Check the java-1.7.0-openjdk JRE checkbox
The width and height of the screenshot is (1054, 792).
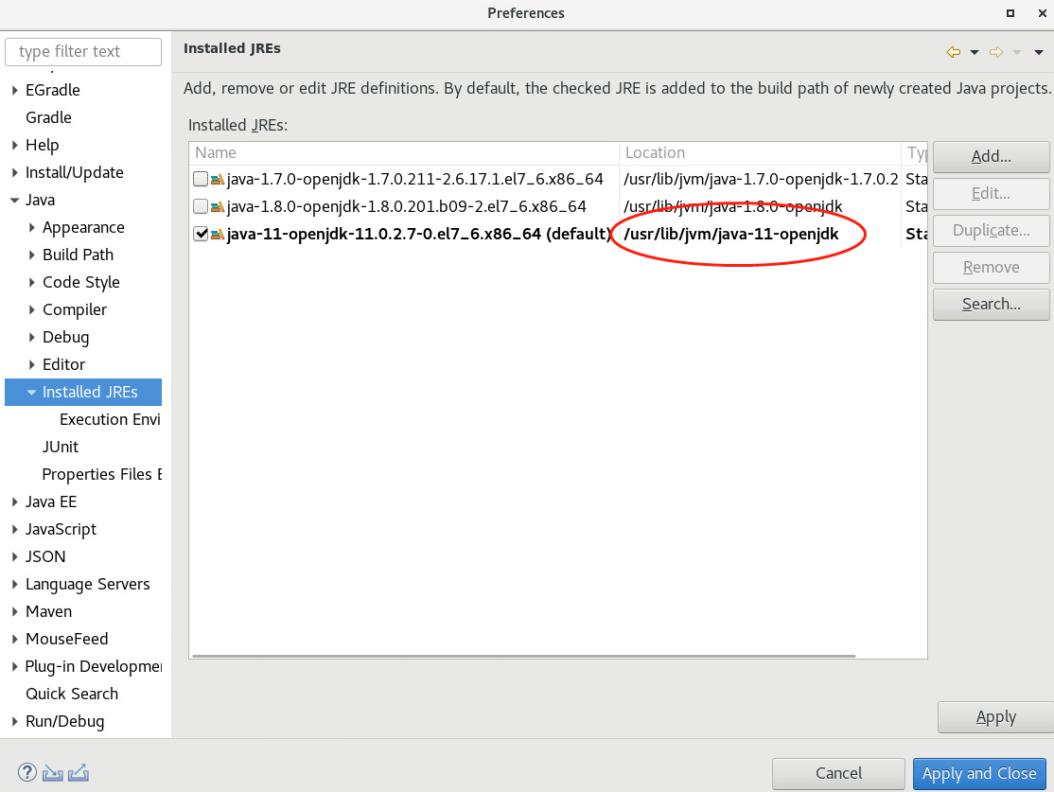[x=200, y=179]
